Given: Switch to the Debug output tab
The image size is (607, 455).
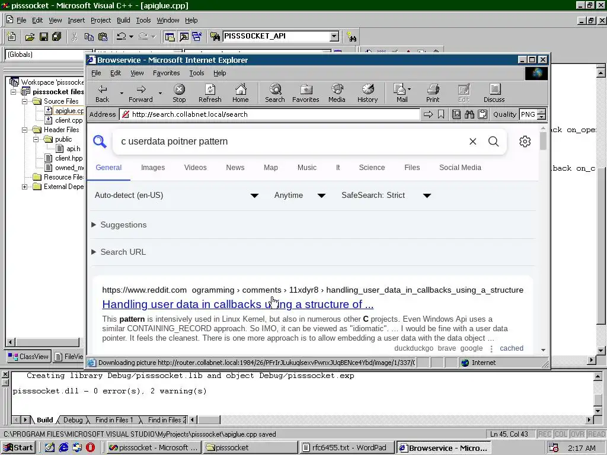Looking at the screenshot, I should click(73, 420).
